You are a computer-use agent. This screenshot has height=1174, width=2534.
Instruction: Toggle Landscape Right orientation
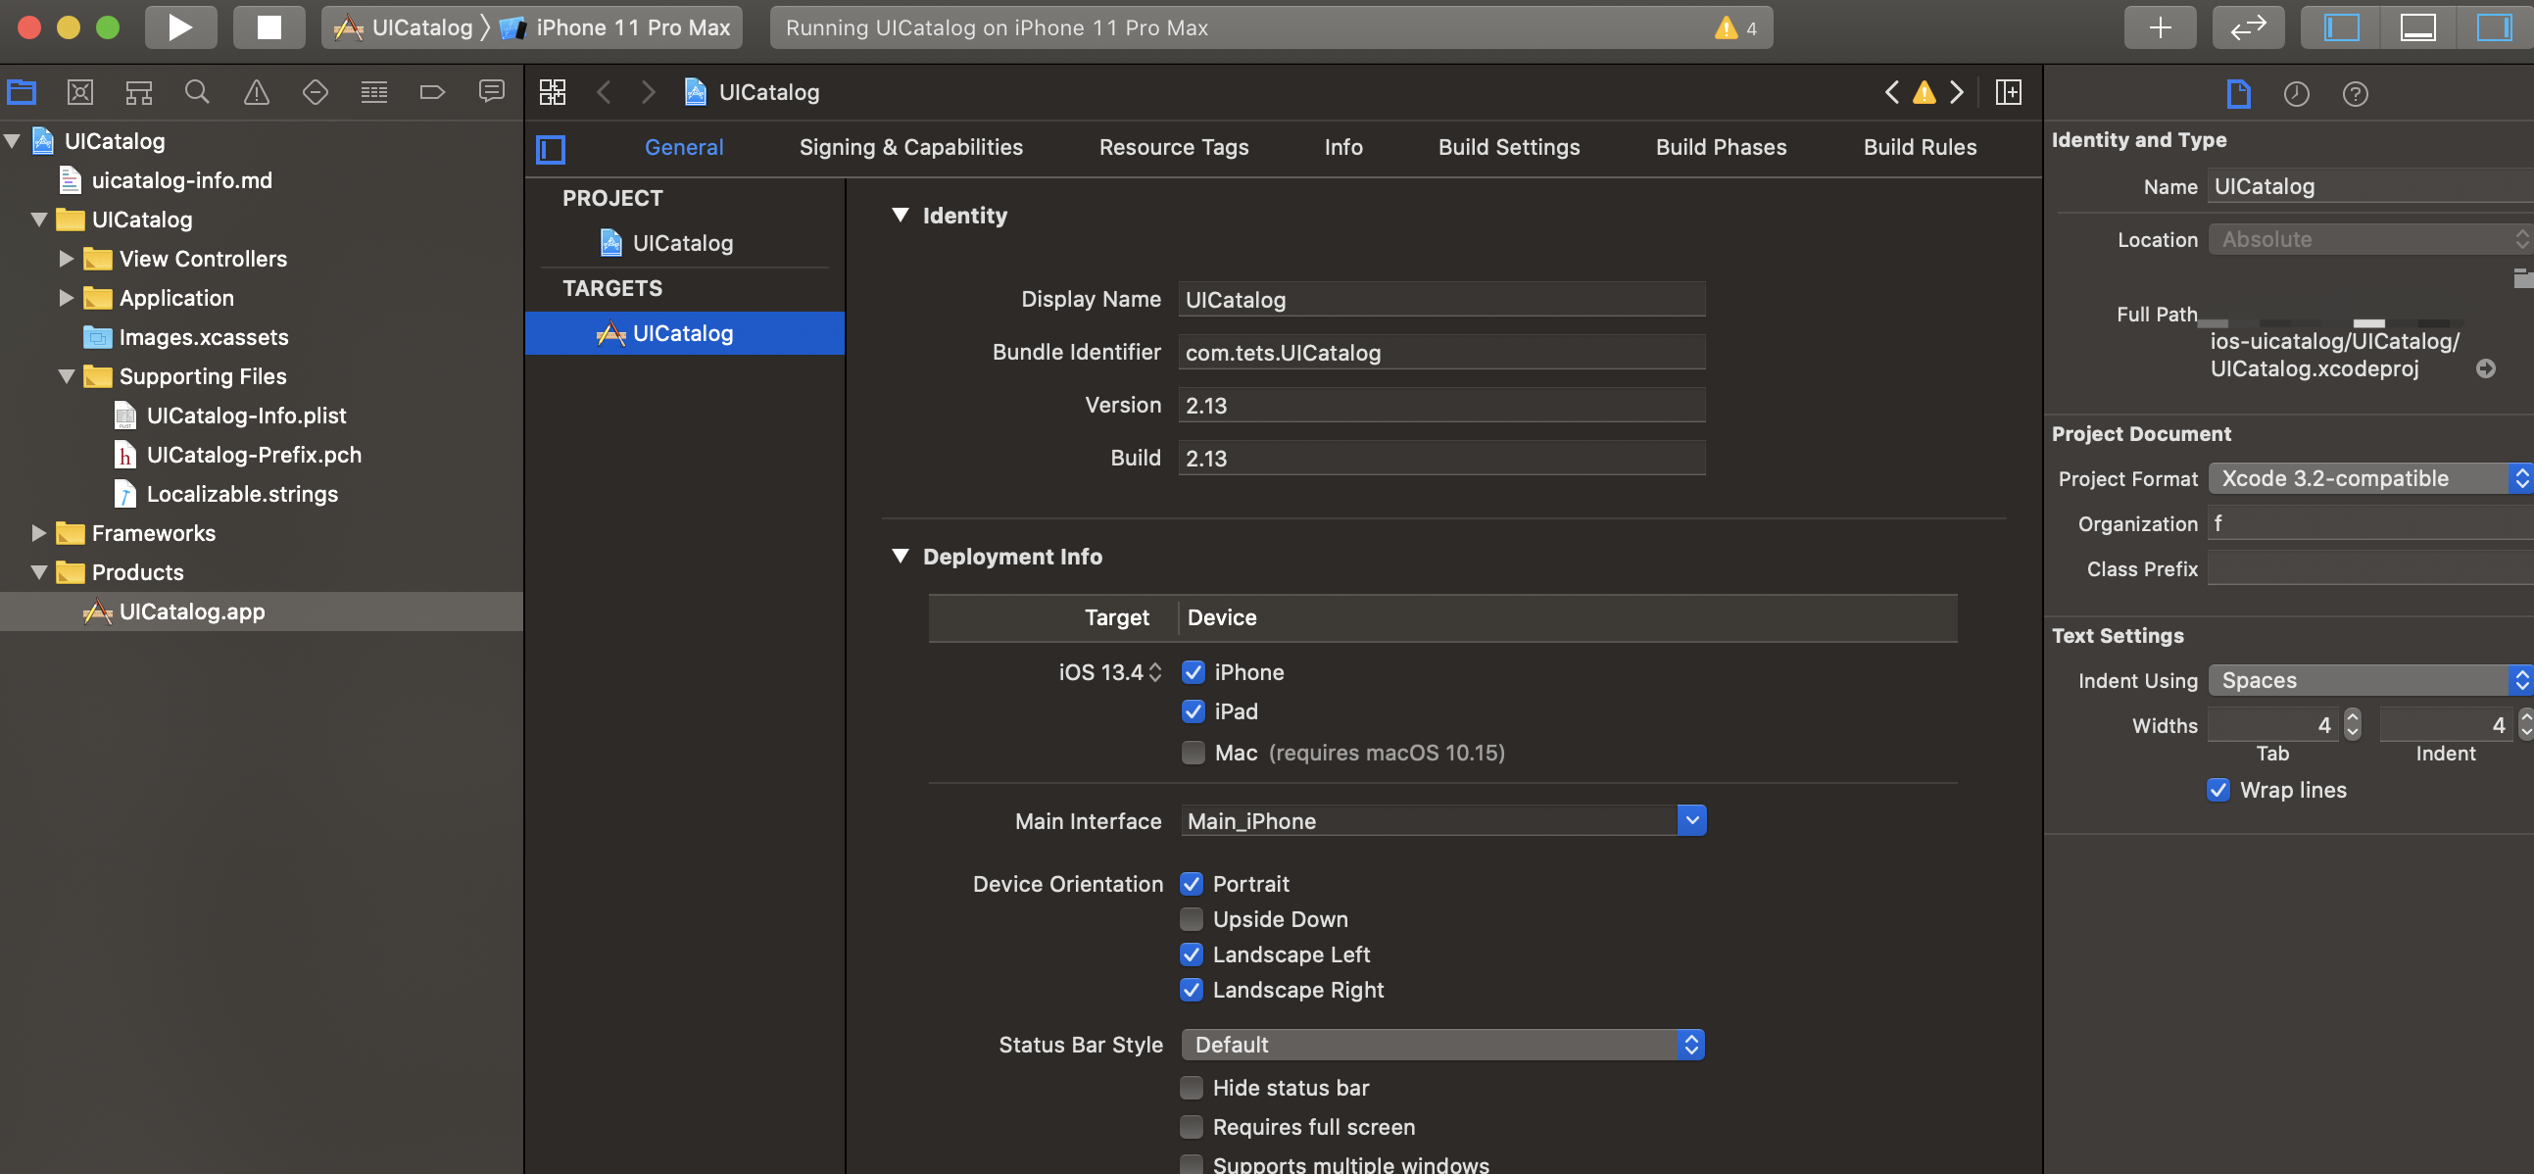pos(1191,990)
